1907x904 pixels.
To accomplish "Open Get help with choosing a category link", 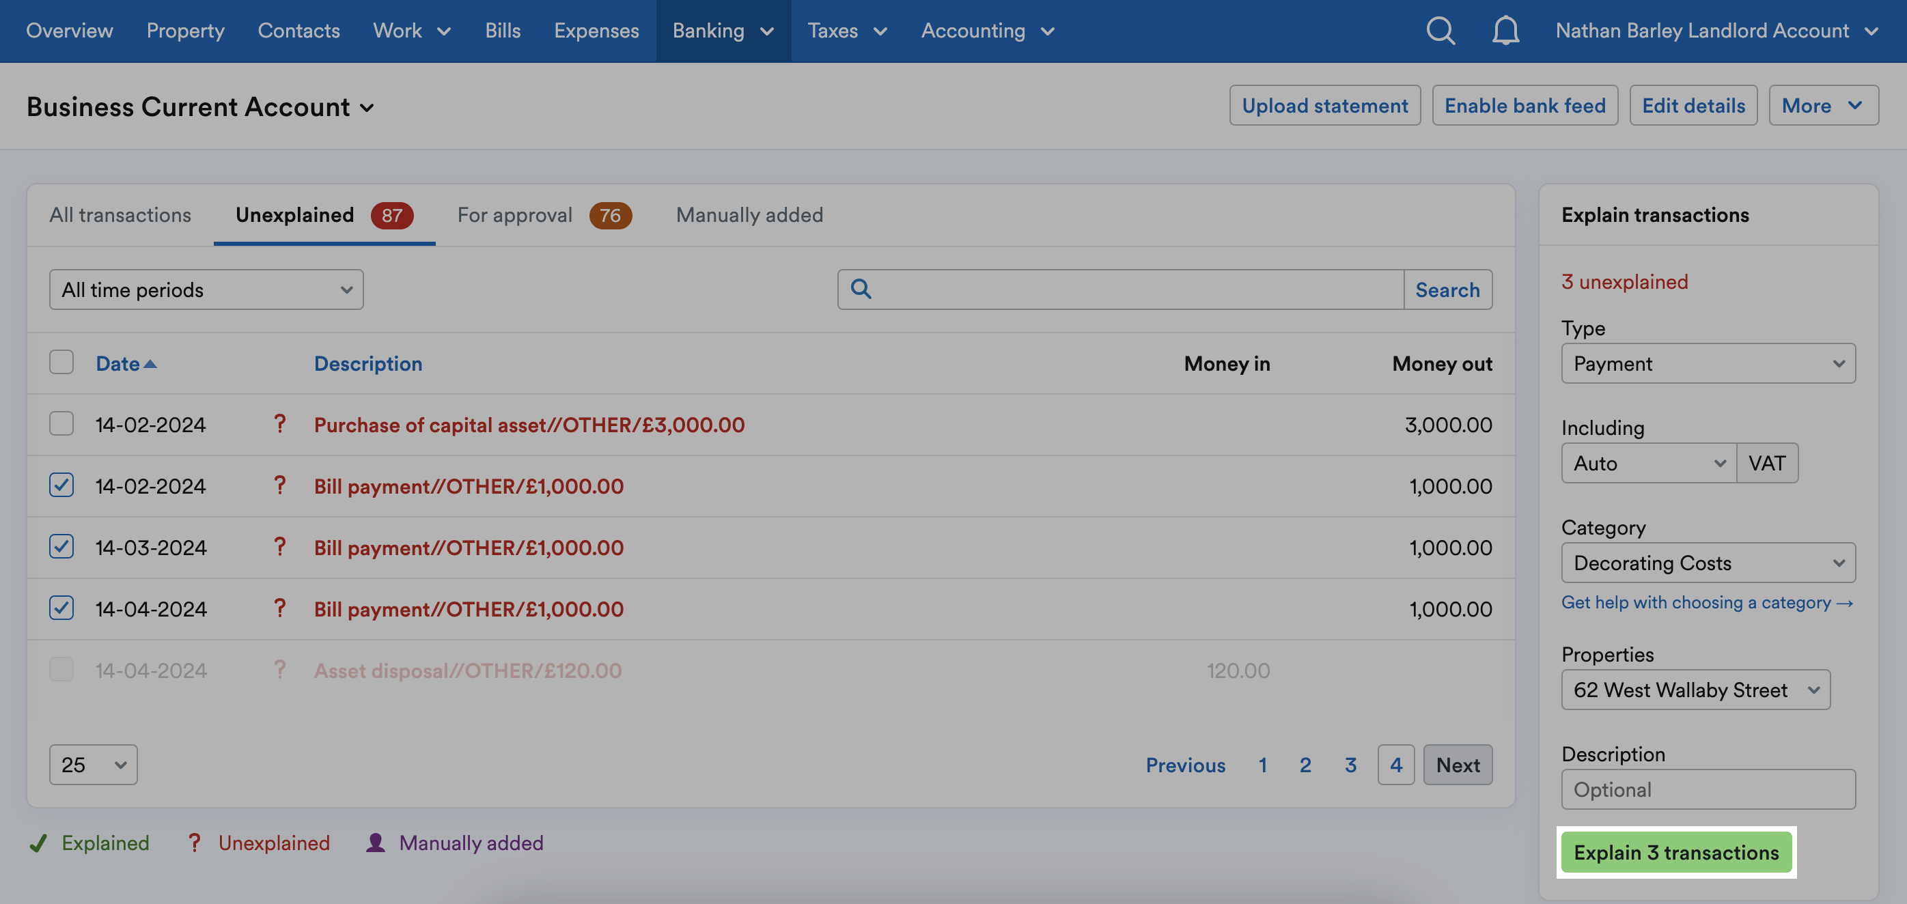I will tap(1707, 603).
